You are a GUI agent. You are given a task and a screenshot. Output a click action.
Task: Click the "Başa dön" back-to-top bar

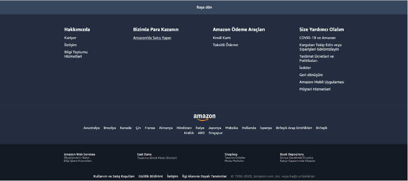point(204,8)
